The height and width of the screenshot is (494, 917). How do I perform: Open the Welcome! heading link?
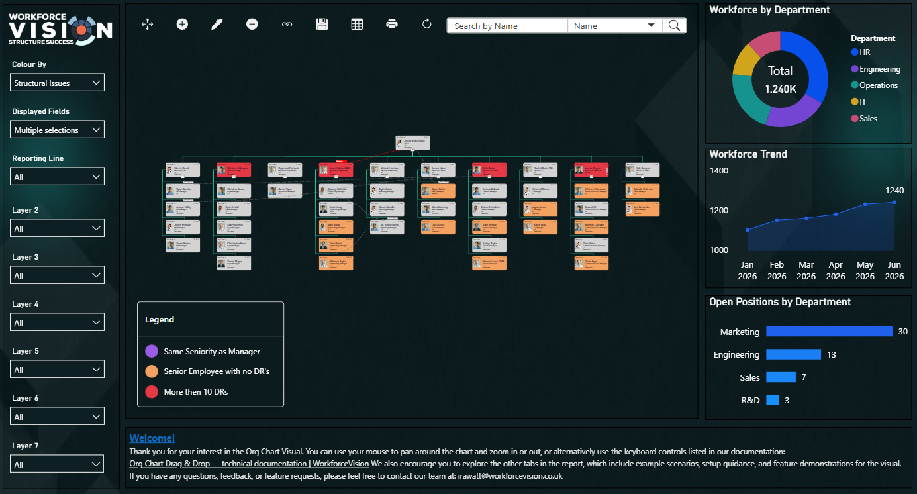[x=152, y=438]
